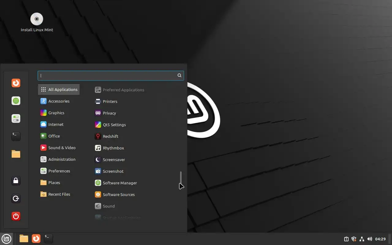Click the 04:29 clock in the panel
The image size is (392, 245).
click(x=380, y=239)
